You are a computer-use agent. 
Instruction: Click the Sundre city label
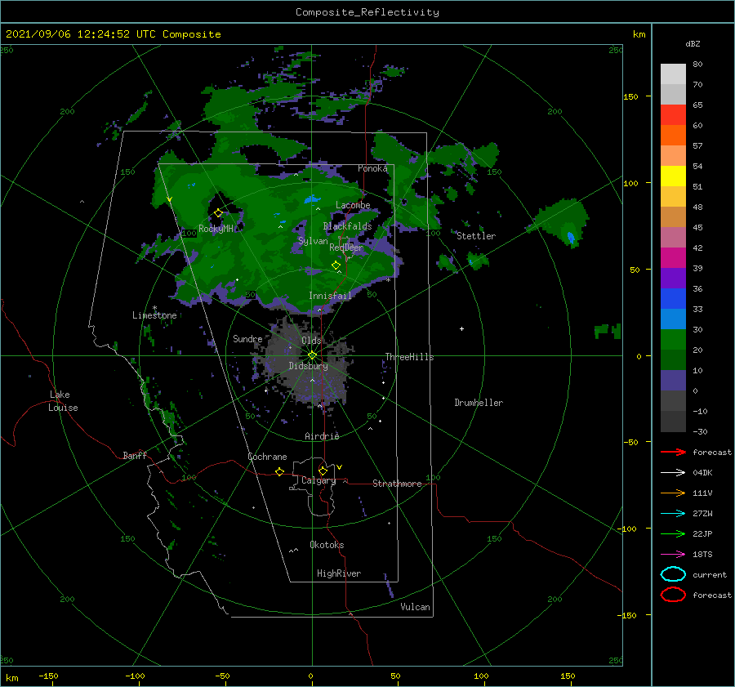(x=247, y=338)
